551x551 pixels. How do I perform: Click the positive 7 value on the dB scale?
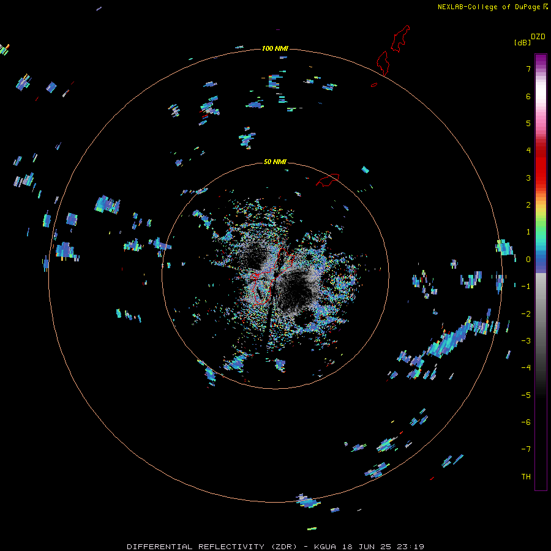(x=528, y=69)
